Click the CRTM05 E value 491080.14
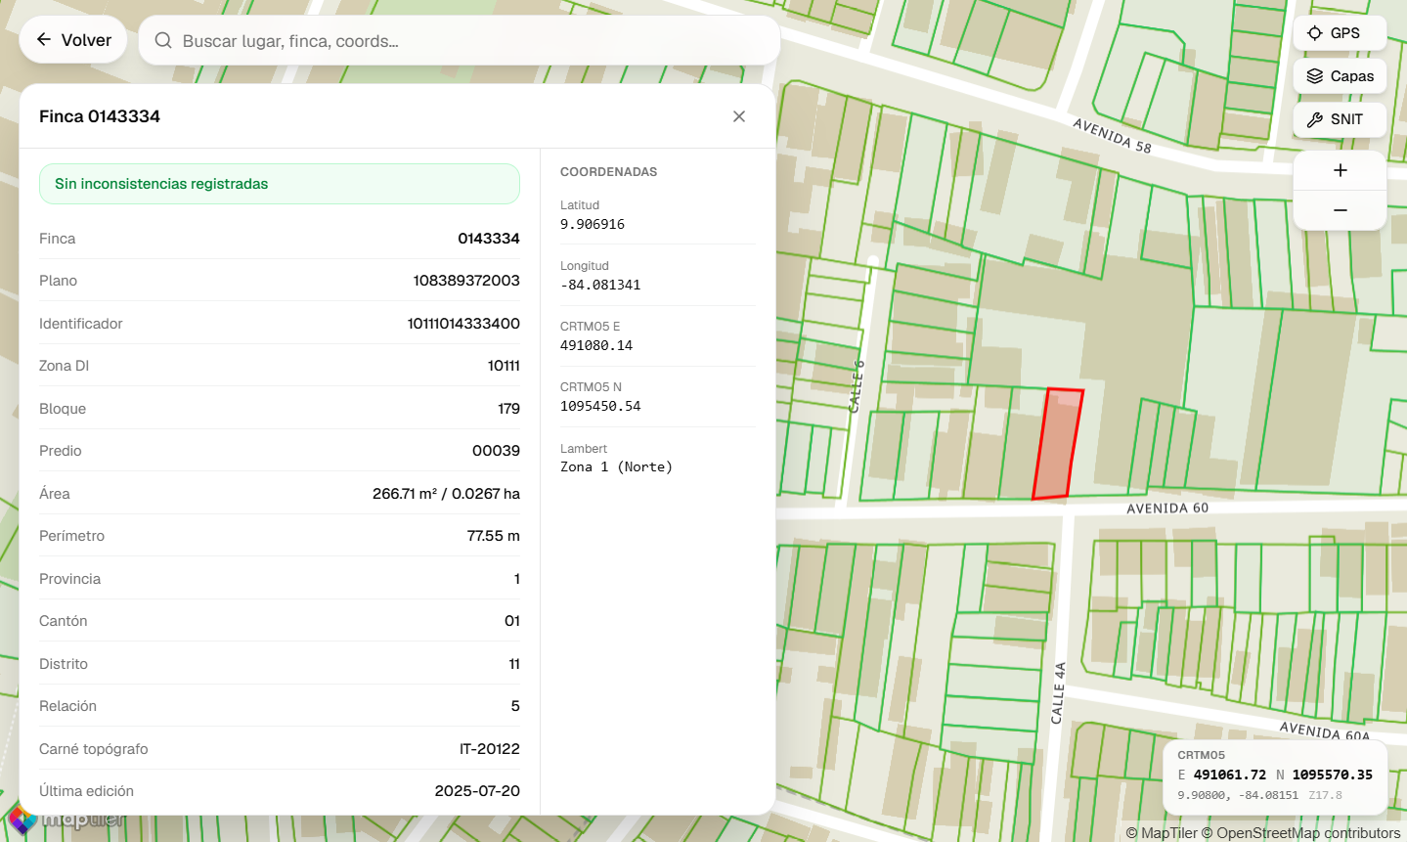Image resolution: width=1407 pixels, height=842 pixels. [x=596, y=345]
